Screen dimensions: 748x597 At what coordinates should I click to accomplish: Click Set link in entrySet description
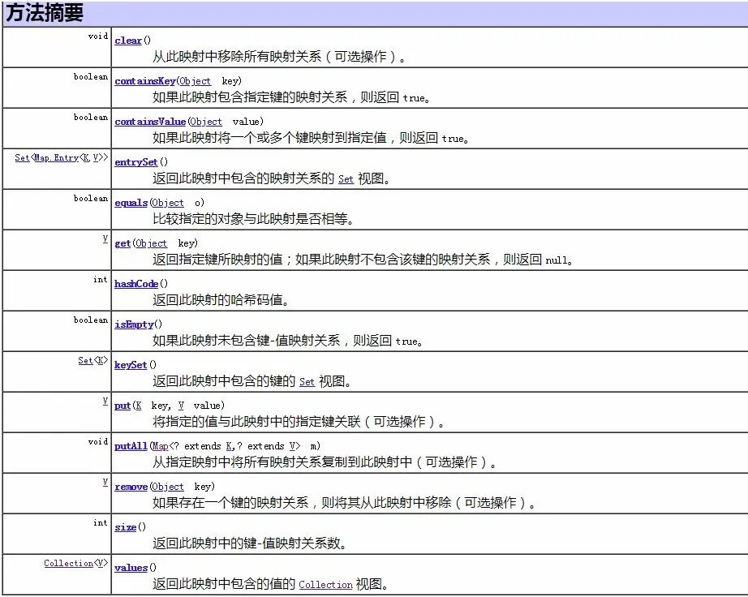(x=346, y=179)
